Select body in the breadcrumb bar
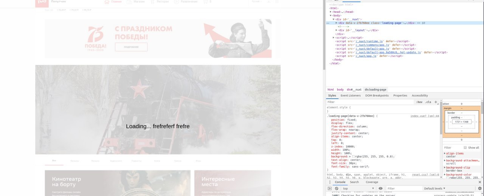This screenshot has height=196, width=484. coord(340,90)
